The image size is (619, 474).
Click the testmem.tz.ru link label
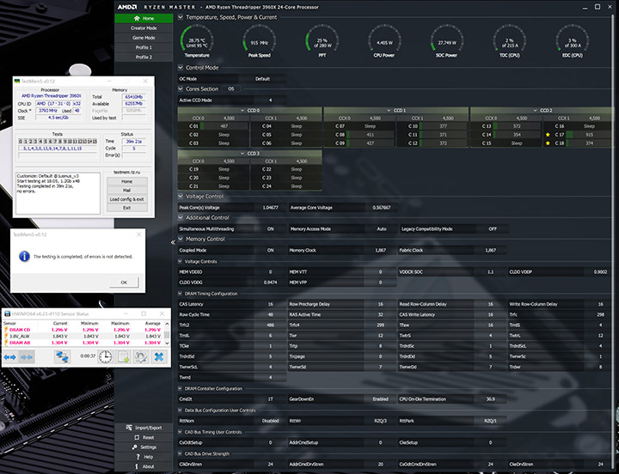pyautogui.click(x=126, y=173)
